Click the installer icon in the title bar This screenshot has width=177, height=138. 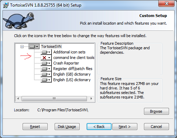coord(6,5)
